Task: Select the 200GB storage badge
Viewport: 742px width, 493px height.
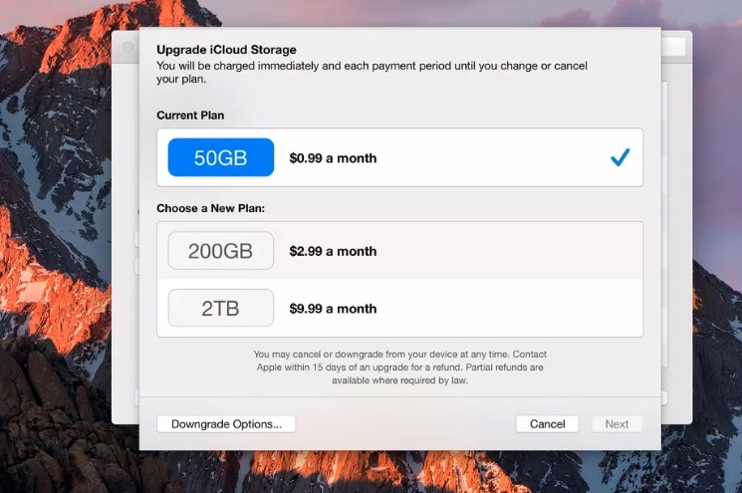Action: pyautogui.click(x=220, y=251)
